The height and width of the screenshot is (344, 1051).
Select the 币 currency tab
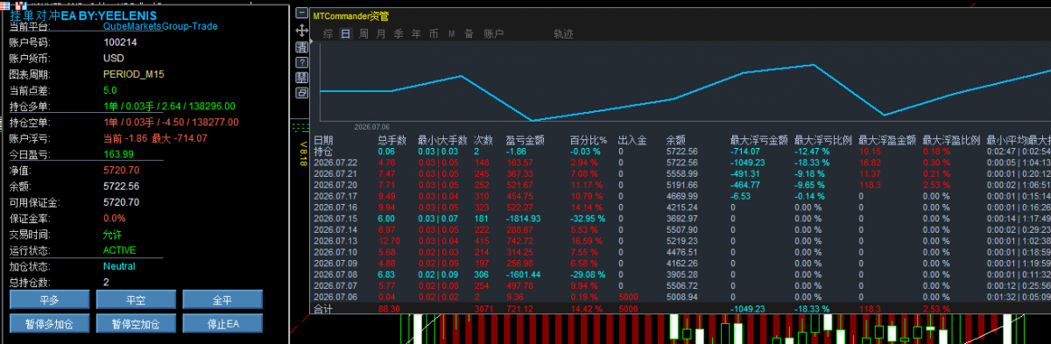pos(434,34)
